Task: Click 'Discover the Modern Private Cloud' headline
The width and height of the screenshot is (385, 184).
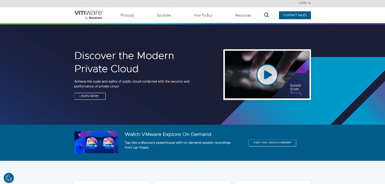Action: [x=124, y=62]
